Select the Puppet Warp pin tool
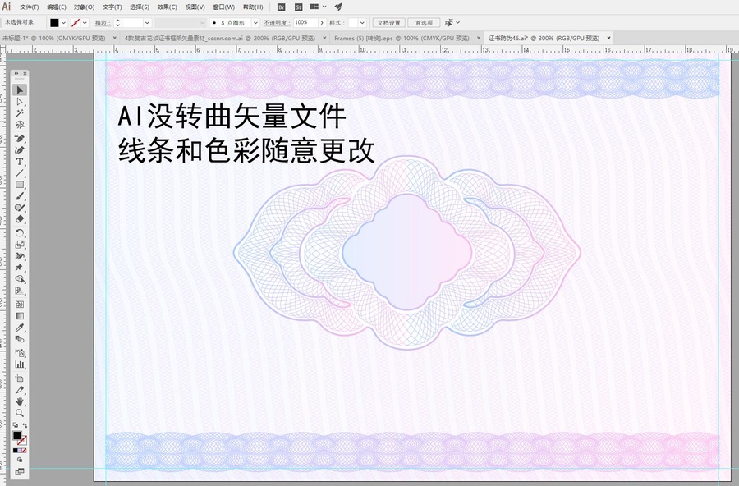Viewport: 739px width, 486px height. point(20,268)
